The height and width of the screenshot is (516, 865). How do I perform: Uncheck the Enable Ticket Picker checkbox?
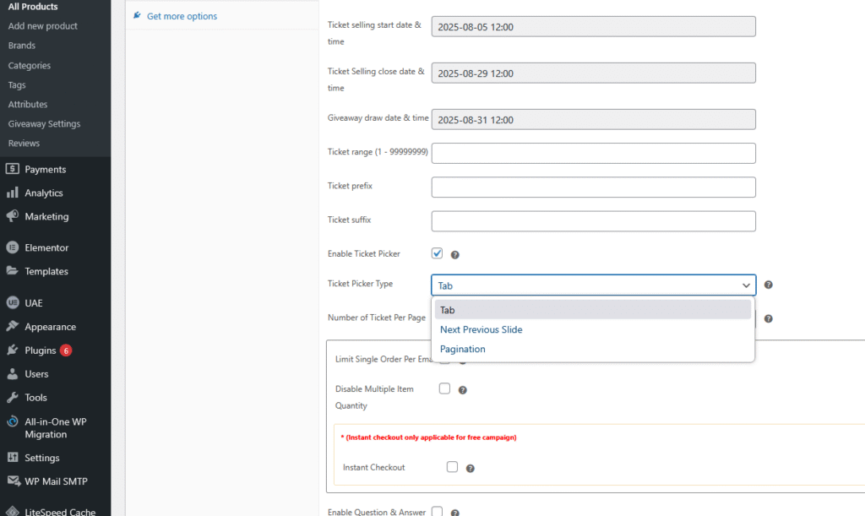pos(437,253)
